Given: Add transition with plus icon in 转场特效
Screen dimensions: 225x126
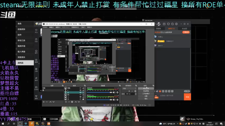Looking at the screenshot, I should pyautogui.click(x=129, y=91).
